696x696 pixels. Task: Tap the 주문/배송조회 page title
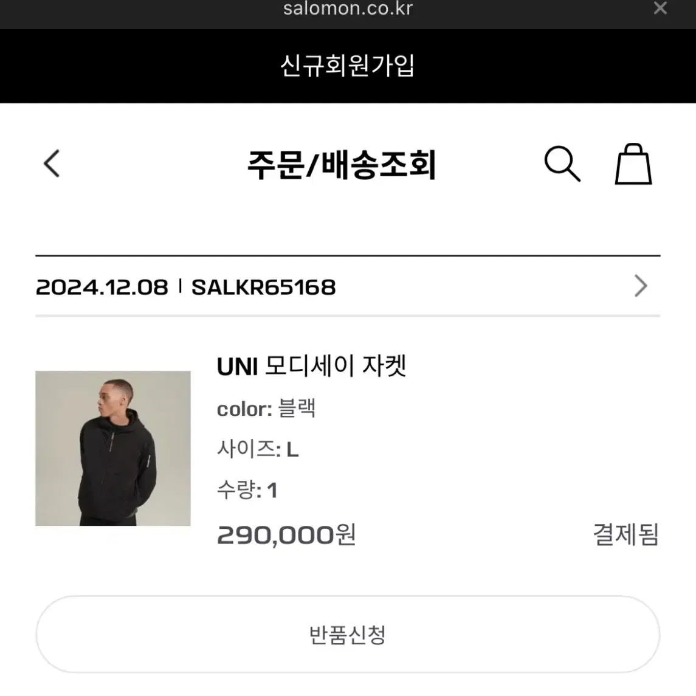pos(342,165)
